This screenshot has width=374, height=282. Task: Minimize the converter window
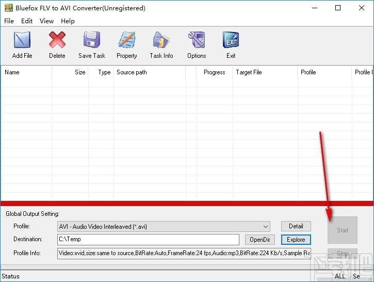(315, 8)
